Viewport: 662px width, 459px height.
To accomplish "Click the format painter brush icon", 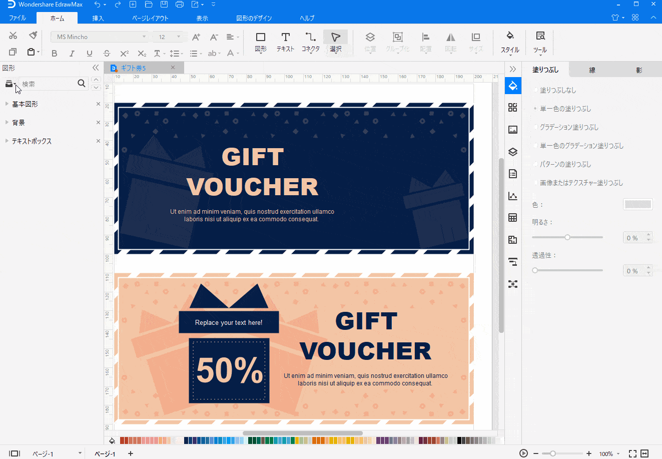I will [33, 35].
